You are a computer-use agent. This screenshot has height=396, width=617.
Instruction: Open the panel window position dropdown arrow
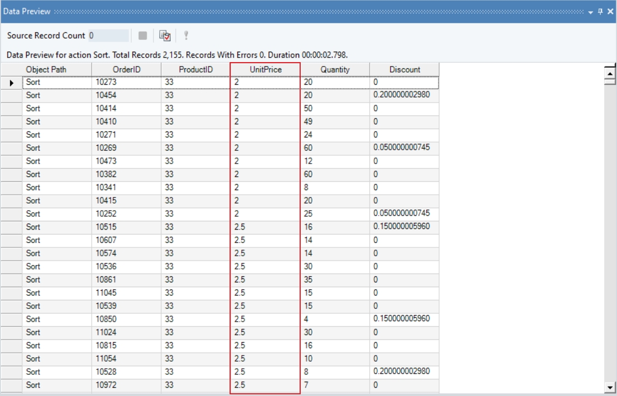pyautogui.click(x=590, y=12)
